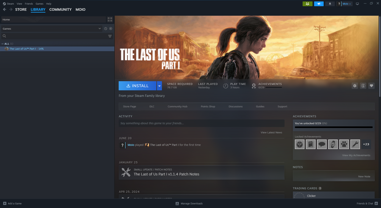The height and width of the screenshot is (208, 381).
Task: Click the Add a Game plus icon
Action: 4,204
